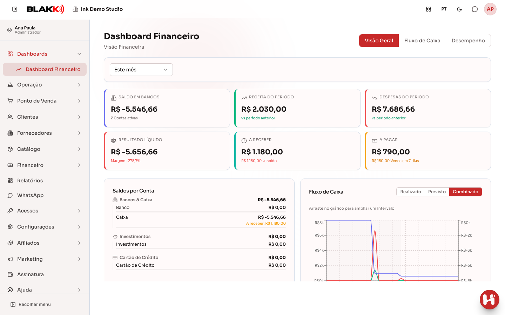Image resolution: width=505 pixels, height=315 pixels.
Task: Toggle sidebar collapse icon in top bar
Action: pos(15,9)
